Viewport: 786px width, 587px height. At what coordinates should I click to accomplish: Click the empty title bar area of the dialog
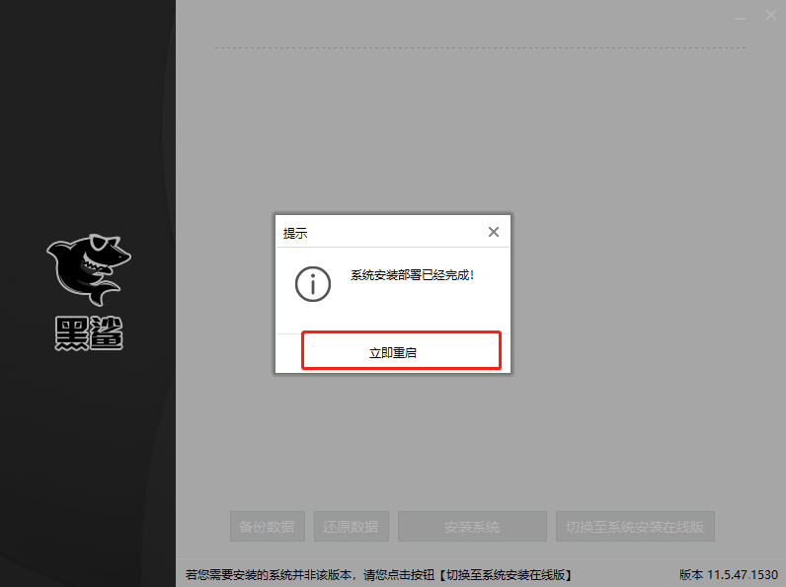point(395,233)
